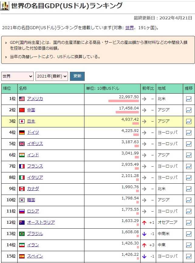The width and height of the screenshot is (195, 263).
Task: Open the オーストラリア country link
Action: click(x=41, y=222)
